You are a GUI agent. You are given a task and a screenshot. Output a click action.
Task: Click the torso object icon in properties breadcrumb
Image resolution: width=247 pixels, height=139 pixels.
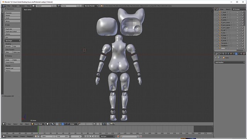pos(224,58)
